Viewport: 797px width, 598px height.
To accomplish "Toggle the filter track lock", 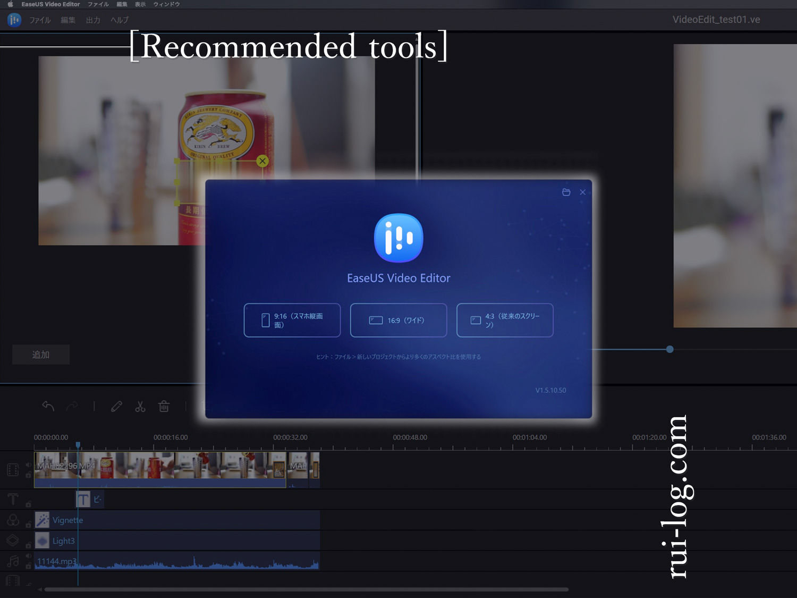I will pyautogui.click(x=28, y=525).
